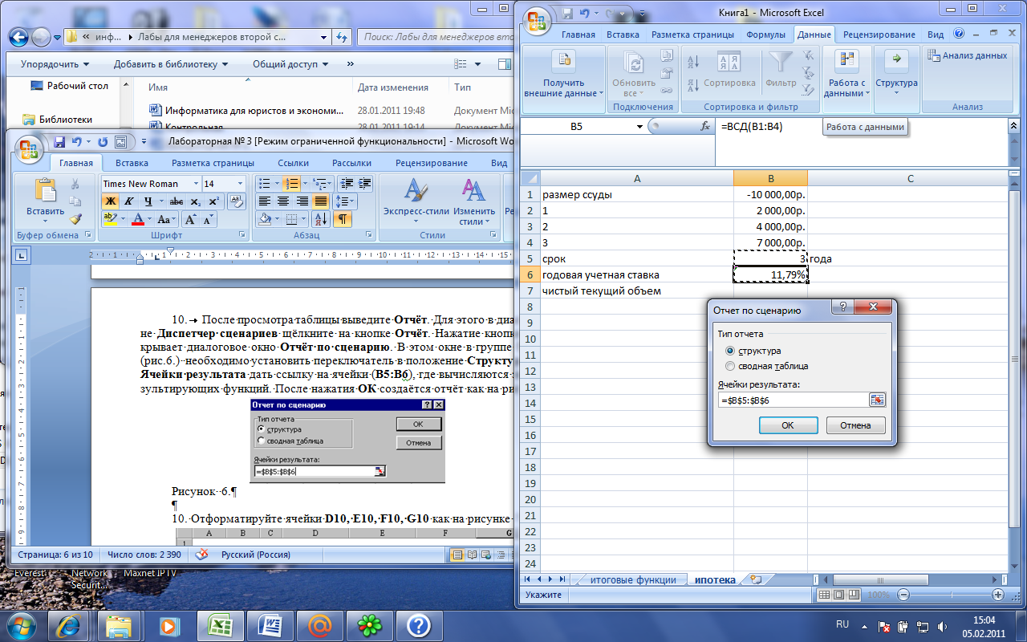Open the Рассылки tab in Word
Image resolution: width=1027 pixels, height=642 pixels.
(351, 163)
